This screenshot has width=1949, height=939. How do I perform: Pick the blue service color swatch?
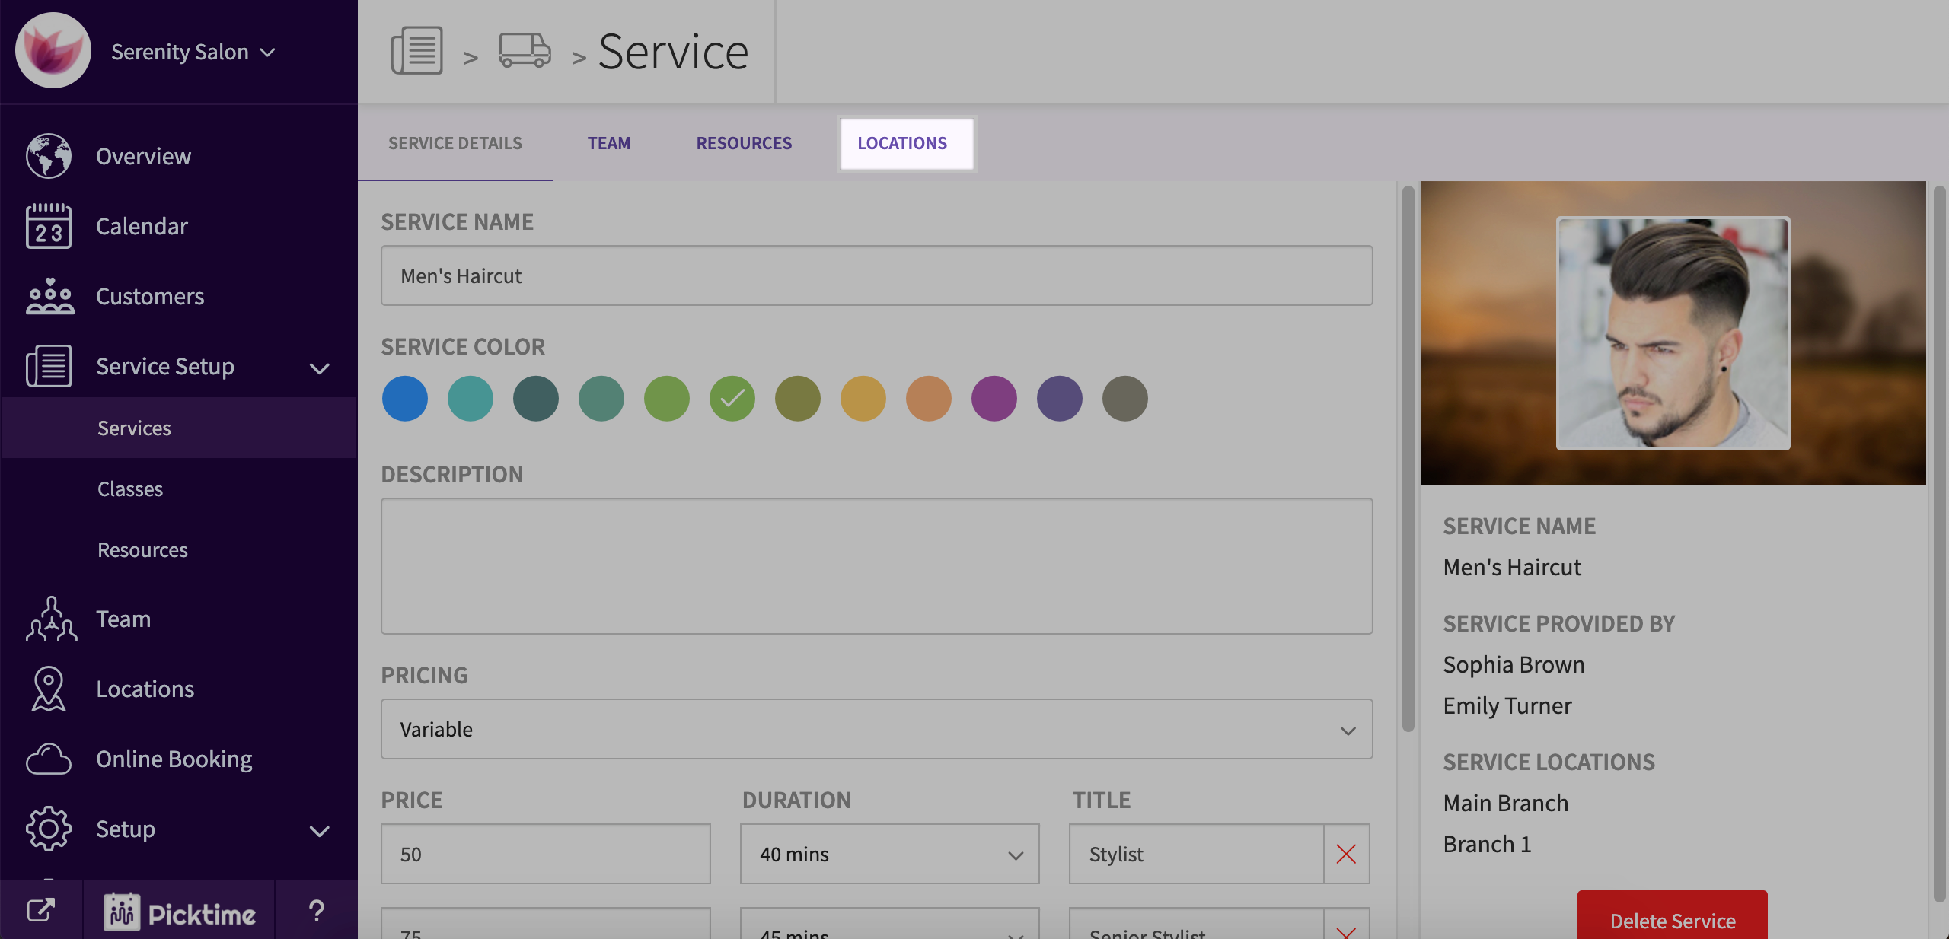404,398
